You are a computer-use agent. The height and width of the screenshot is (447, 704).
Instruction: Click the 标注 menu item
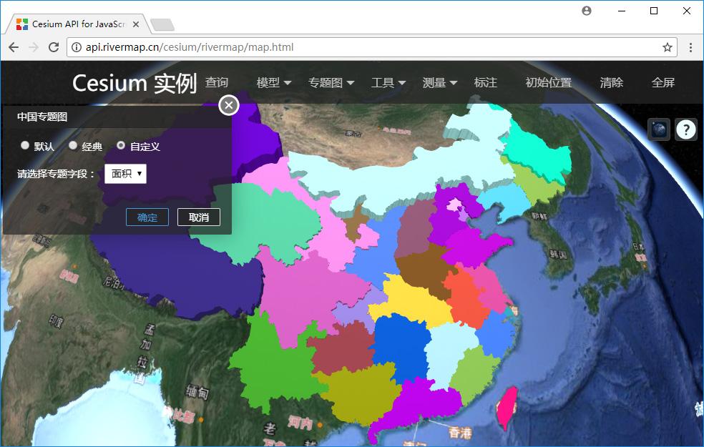[x=486, y=82]
